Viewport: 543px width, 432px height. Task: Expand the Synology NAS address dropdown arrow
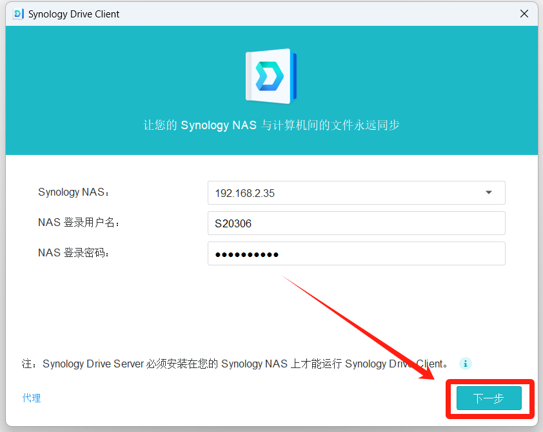point(488,192)
